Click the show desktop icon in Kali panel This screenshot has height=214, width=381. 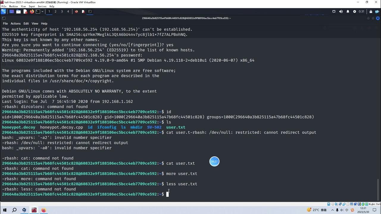point(12,12)
